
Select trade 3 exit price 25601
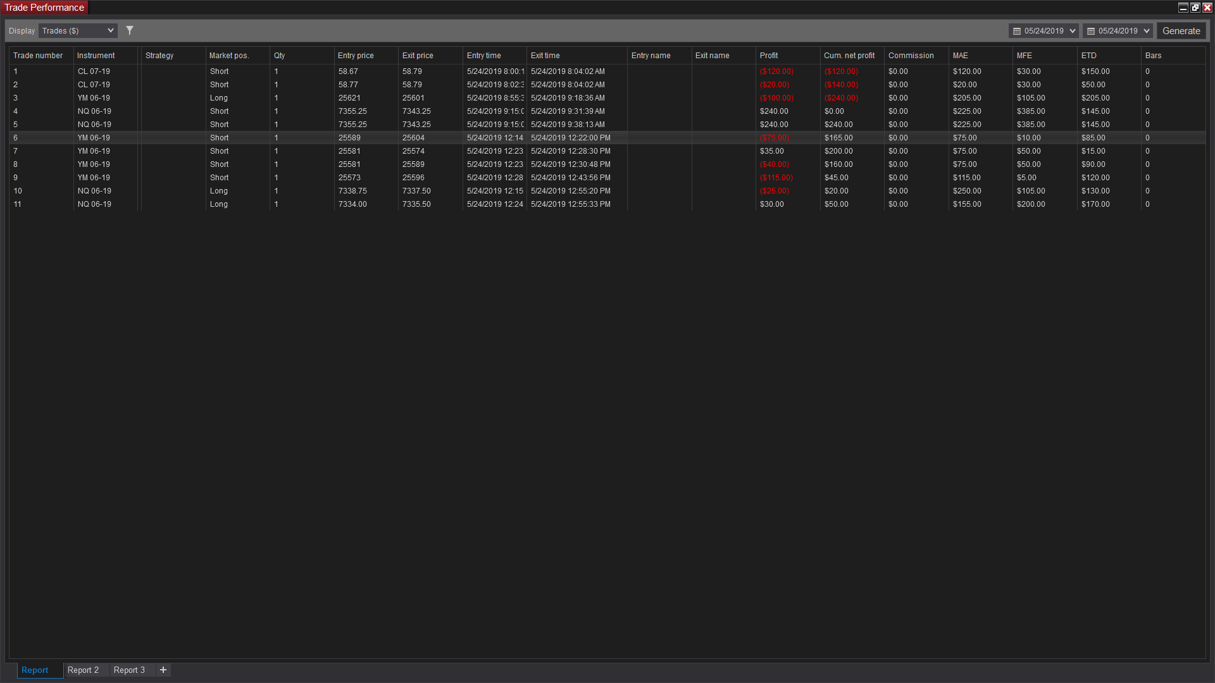click(x=413, y=98)
